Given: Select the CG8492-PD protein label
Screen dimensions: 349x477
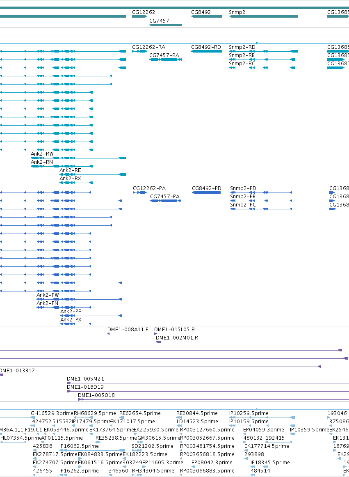Looking at the screenshot, I should click(x=207, y=188).
